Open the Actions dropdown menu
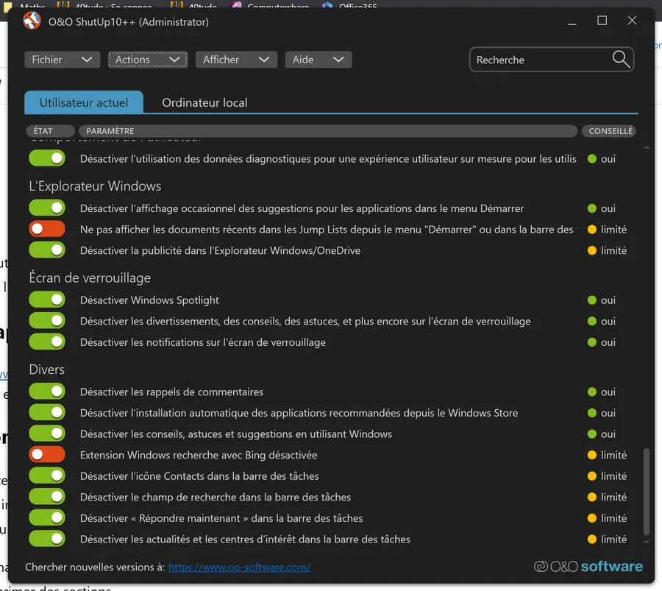This screenshot has width=662, height=591. coord(148,60)
